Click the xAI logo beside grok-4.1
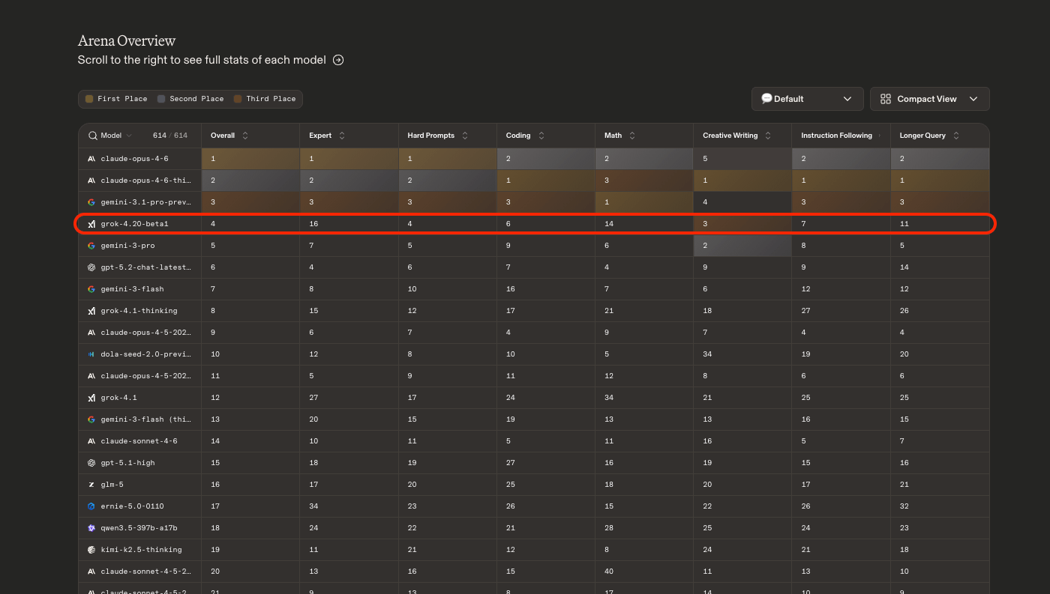 [91, 398]
